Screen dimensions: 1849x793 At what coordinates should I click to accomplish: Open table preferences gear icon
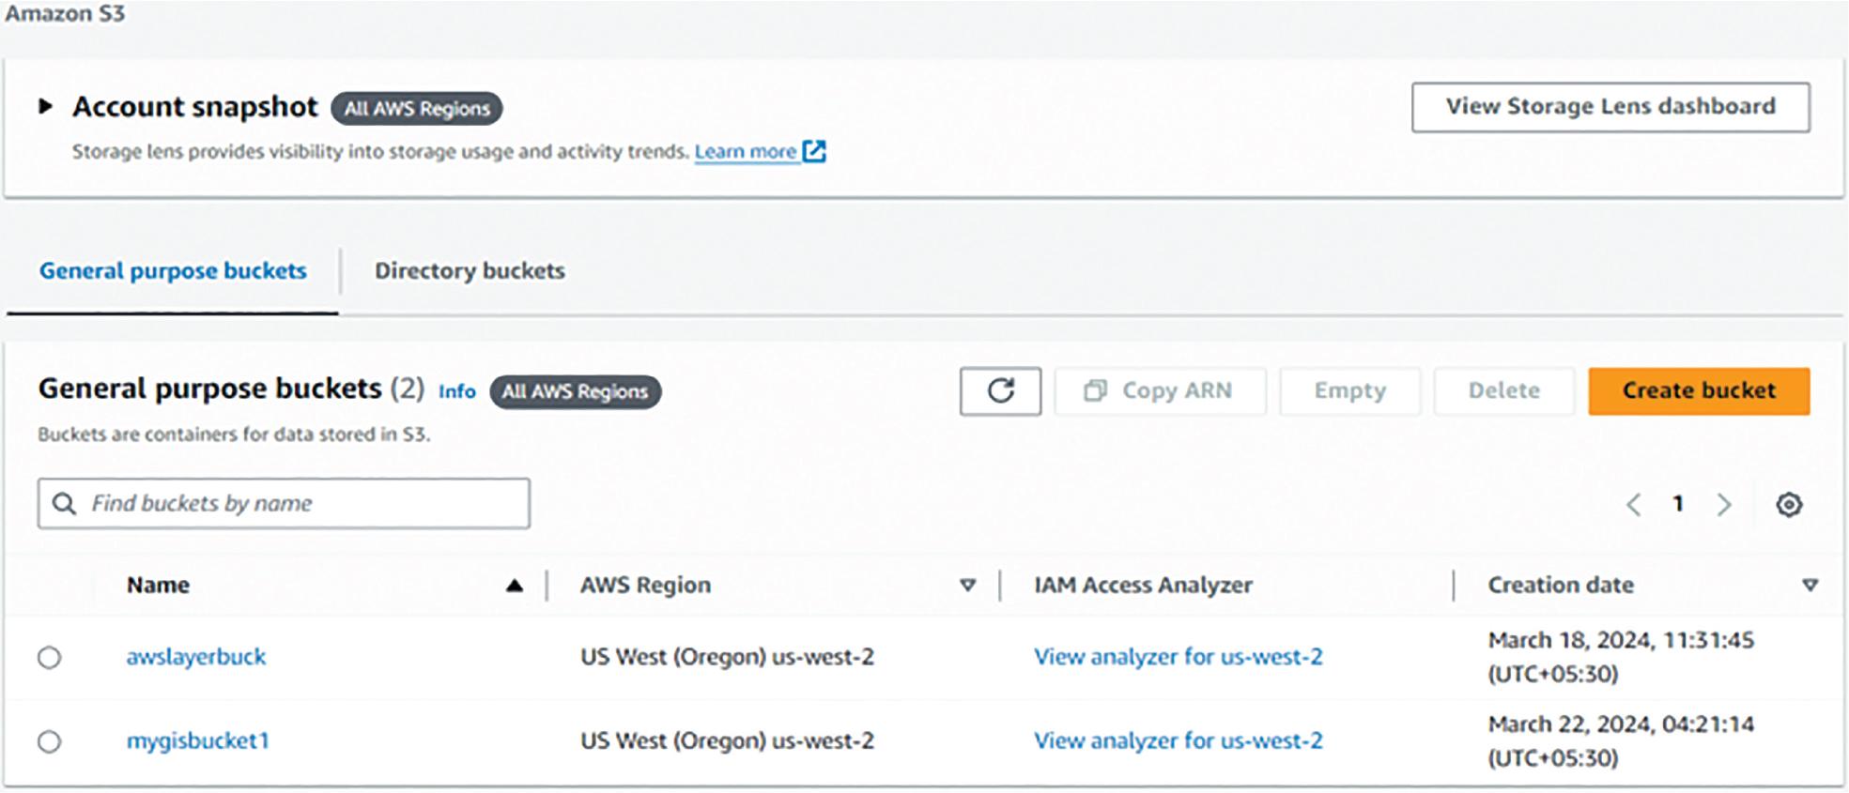point(1789,505)
